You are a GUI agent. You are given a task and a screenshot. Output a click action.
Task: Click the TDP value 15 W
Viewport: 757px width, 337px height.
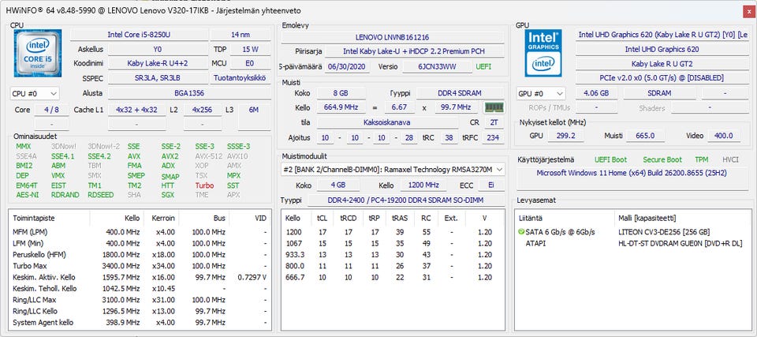[x=250, y=49]
